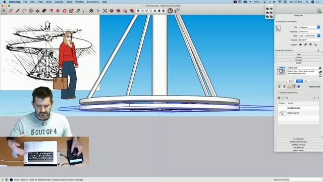The width and height of the screenshot is (323, 182).
Task: Select the Text label tool
Action: (x=85, y=11)
